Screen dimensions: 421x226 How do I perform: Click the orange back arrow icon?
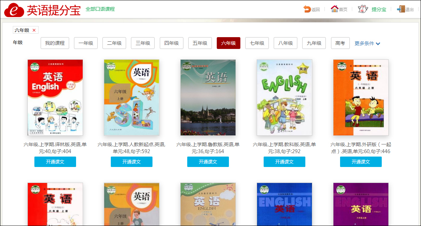(307, 9)
